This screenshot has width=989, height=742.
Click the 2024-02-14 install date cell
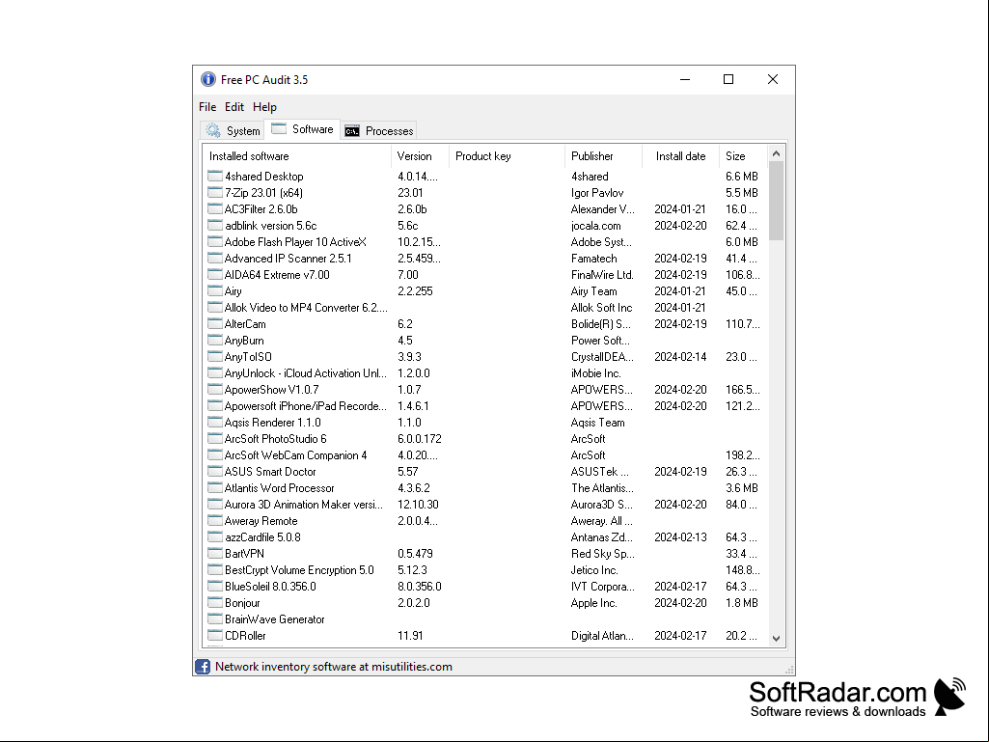click(x=680, y=356)
